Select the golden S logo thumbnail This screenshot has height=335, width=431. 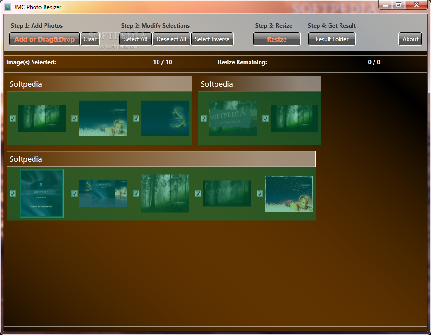(x=165, y=118)
